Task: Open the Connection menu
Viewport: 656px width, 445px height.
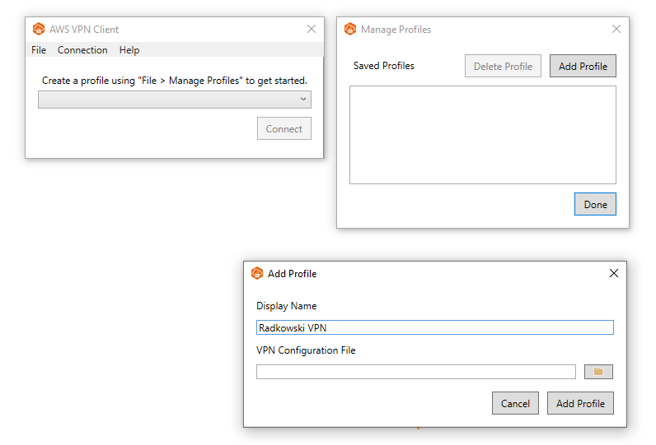Action: (82, 50)
